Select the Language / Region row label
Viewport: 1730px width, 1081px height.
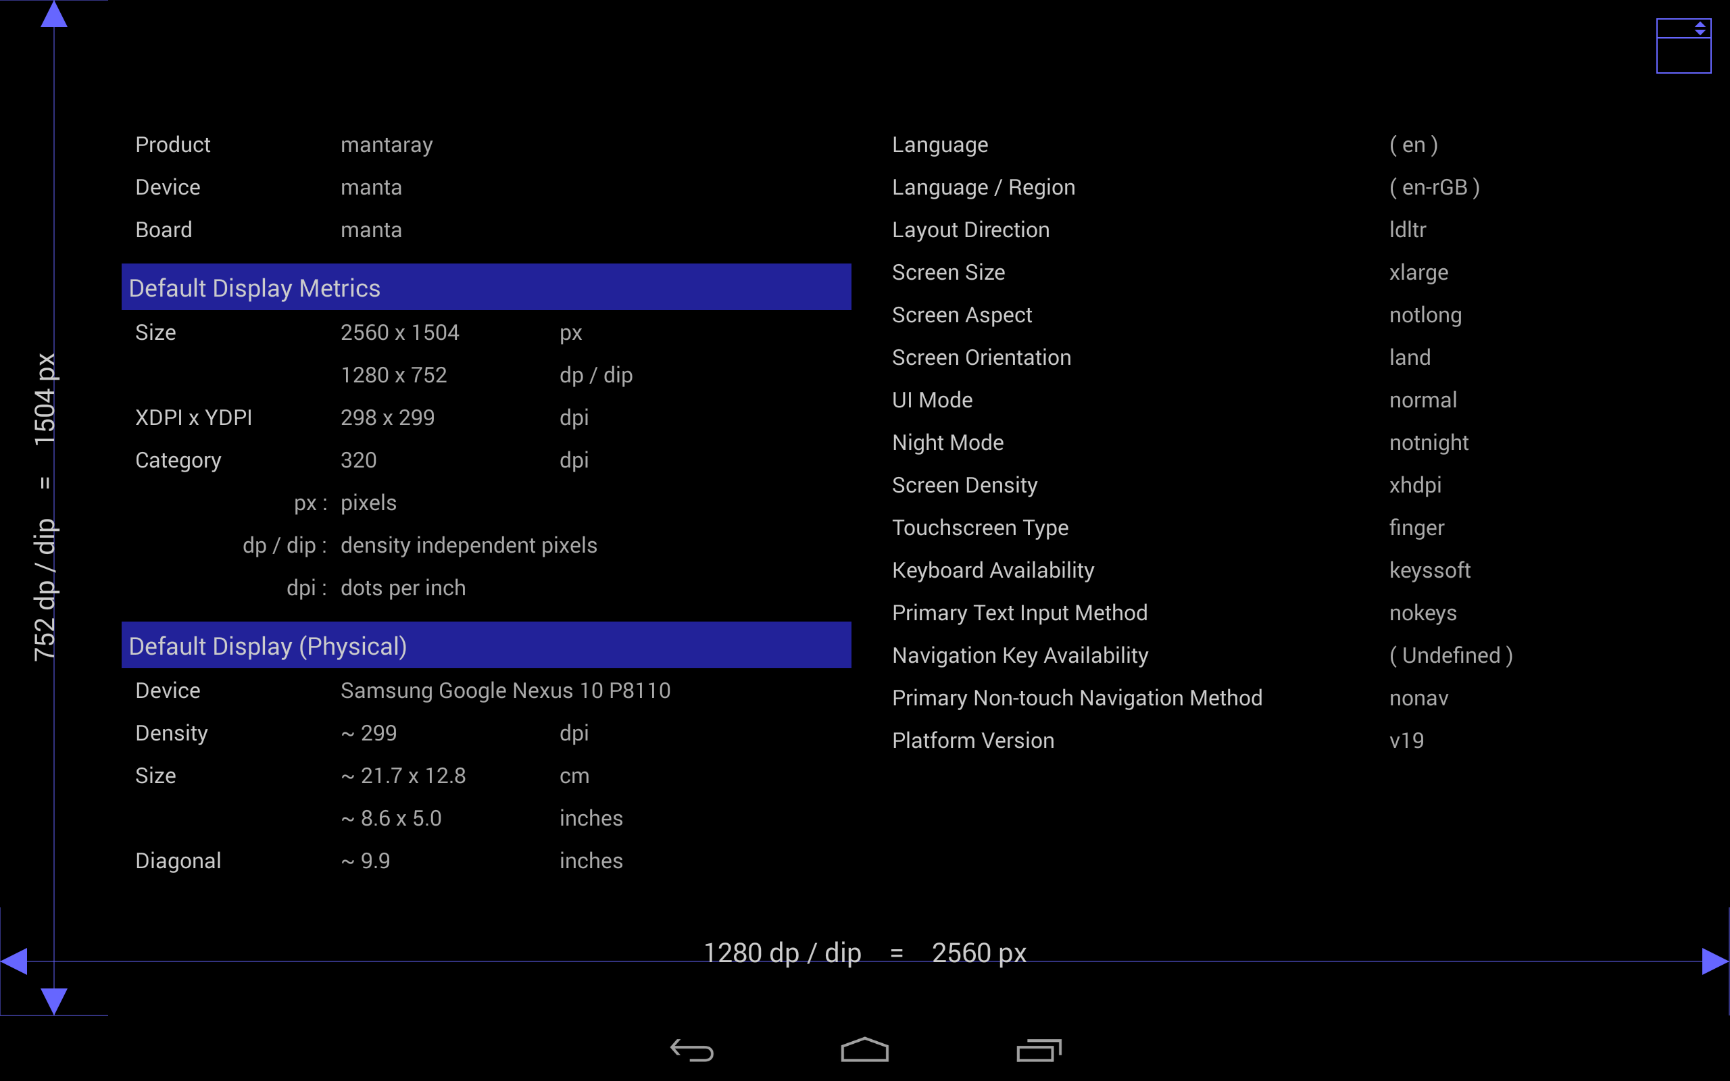983,187
